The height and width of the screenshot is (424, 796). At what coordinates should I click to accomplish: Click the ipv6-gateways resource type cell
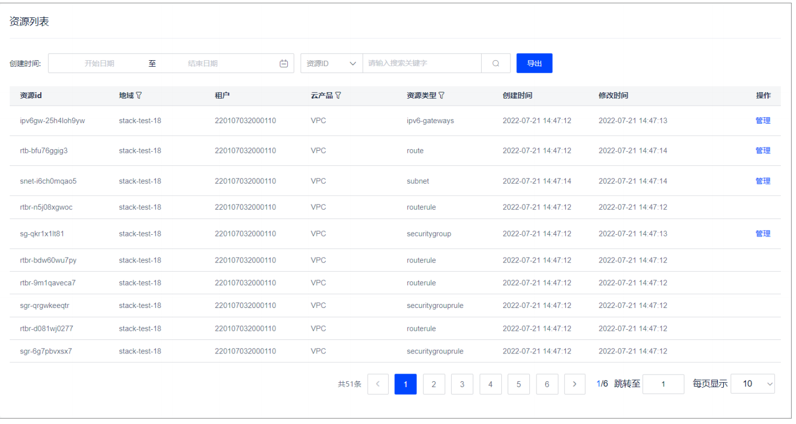pyautogui.click(x=430, y=121)
